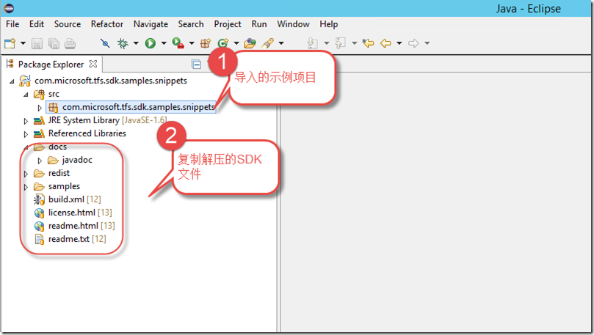The width and height of the screenshot is (594, 335).
Task: Expand Referenced Libraries node
Action: tap(26, 134)
